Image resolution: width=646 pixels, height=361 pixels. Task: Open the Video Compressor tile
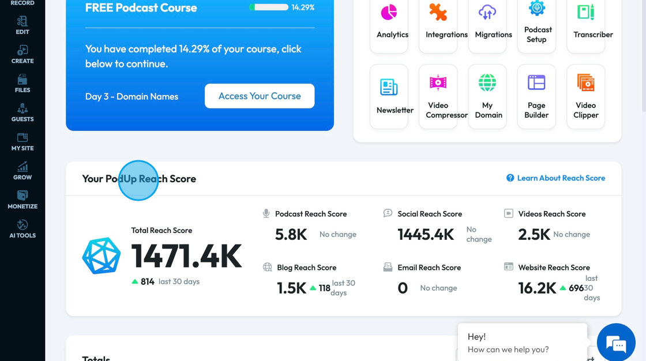[x=438, y=96]
